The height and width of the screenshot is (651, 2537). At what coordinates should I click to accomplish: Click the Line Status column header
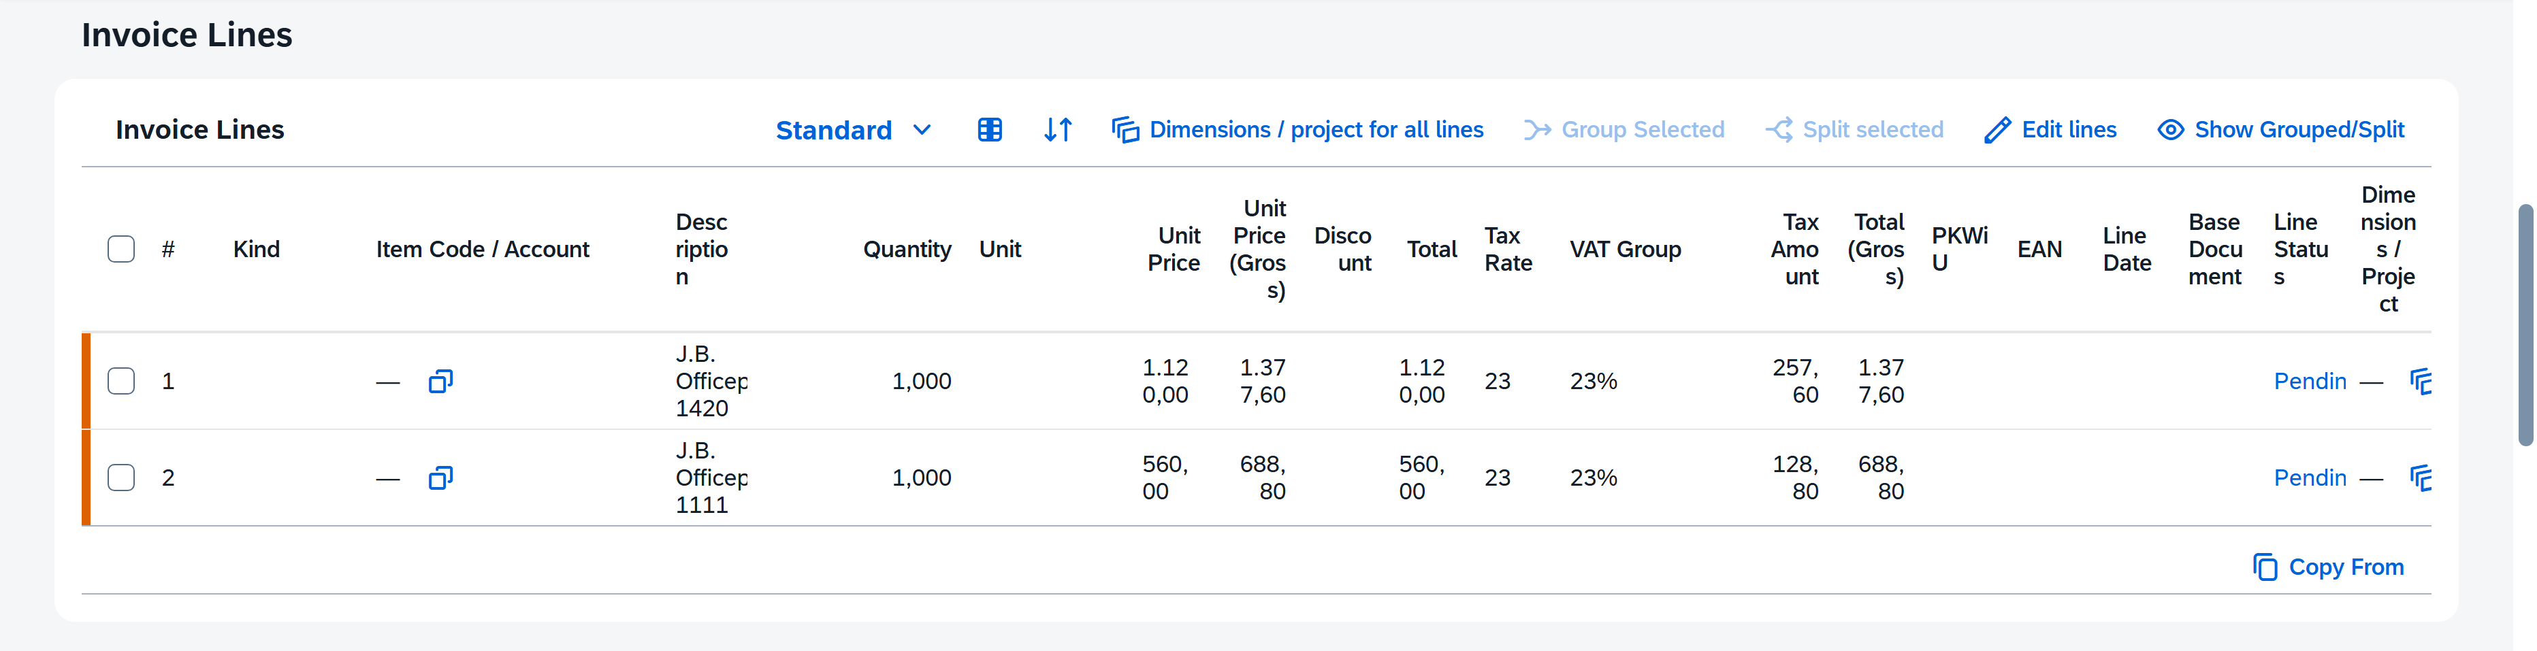[2301, 249]
